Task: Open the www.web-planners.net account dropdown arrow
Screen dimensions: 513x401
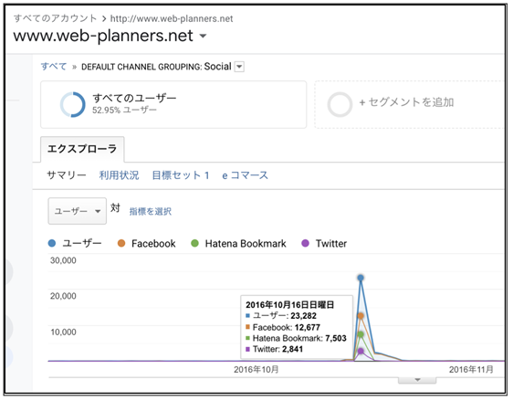Action: point(203,36)
